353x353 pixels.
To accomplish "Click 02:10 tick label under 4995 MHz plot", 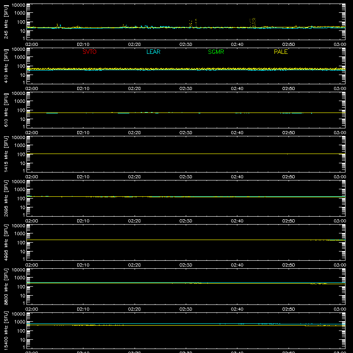I will (83, 265).
